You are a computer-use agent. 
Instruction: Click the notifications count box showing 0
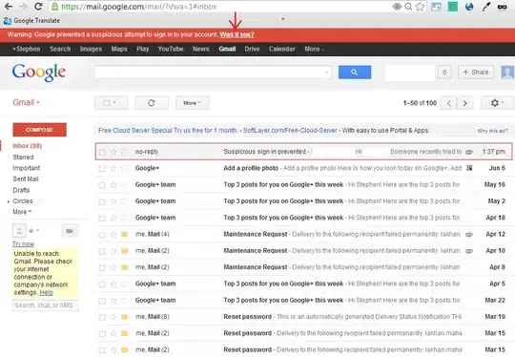pos(444,72)
